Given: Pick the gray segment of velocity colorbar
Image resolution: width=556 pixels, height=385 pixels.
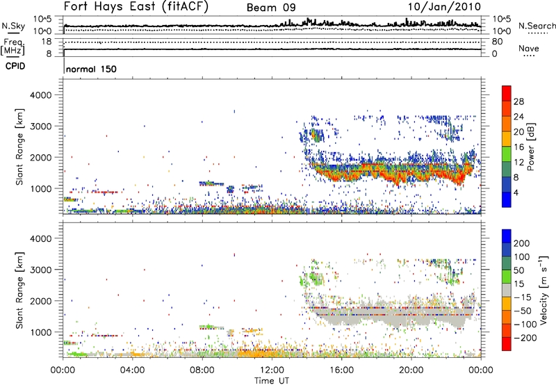Looking at the screenshot, I should 507,290.
